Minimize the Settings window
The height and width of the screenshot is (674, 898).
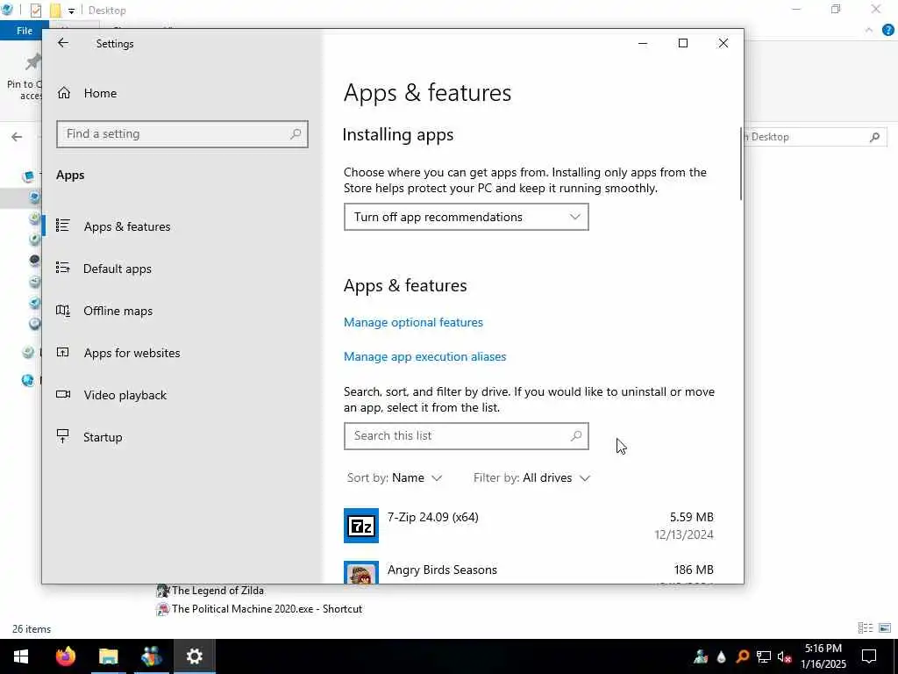click(643, 43)
